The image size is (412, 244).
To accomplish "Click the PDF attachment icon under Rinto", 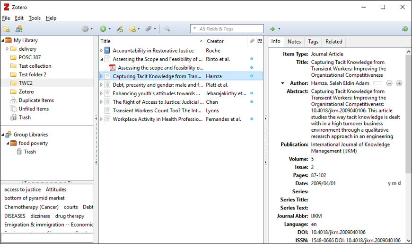I will tap(112, 68).
